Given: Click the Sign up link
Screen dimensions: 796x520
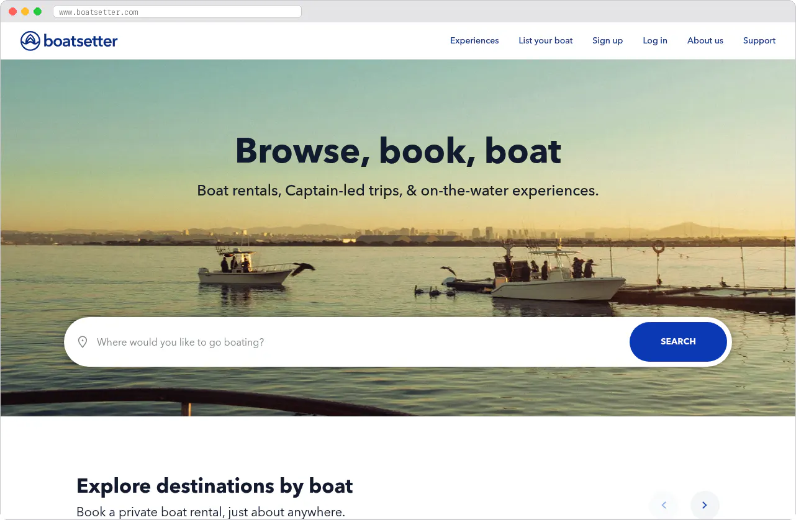Looking at the screenshot, I should pos(607,40).
